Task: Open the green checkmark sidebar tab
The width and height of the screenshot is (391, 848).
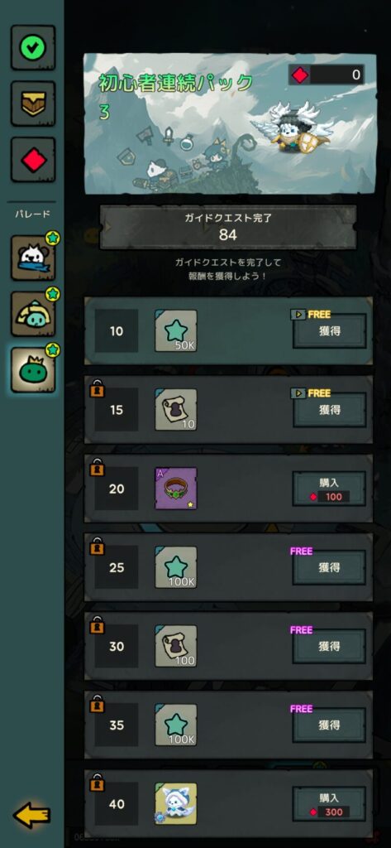Action: pyautogui.click(x=33, y=47)
